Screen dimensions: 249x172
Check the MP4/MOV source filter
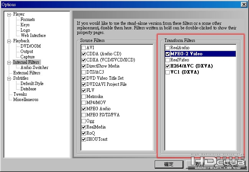pos(84,103)
